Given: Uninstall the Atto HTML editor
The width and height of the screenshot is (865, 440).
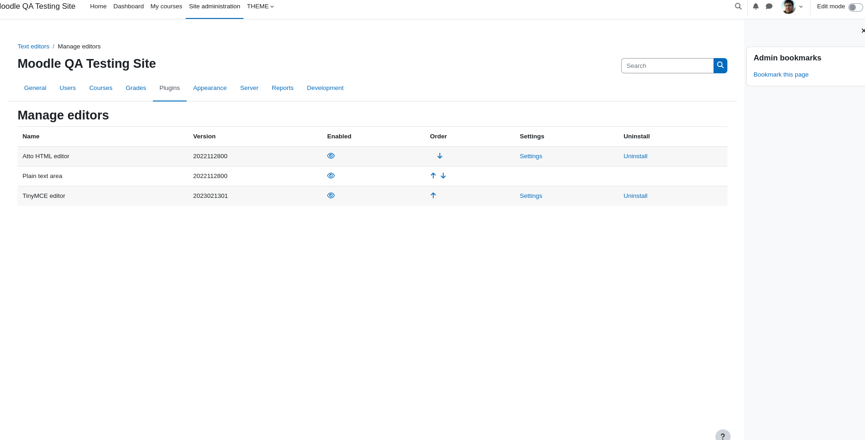Looking at the screenshot, I should (635, 156).
